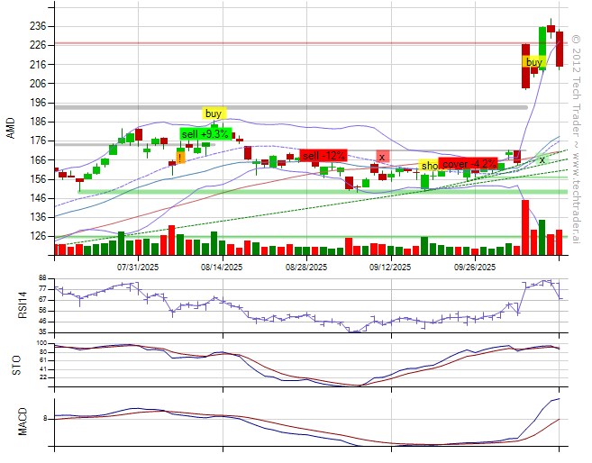Click the orange exclamation mark marker
Viewport: 592px width, 463px height.
tap(180, 157)
